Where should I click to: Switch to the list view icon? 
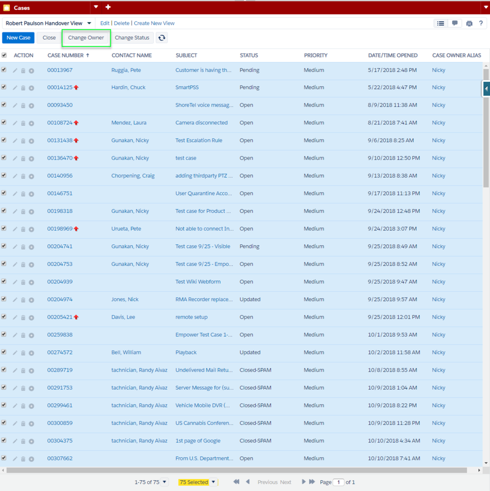click(441, 23)
